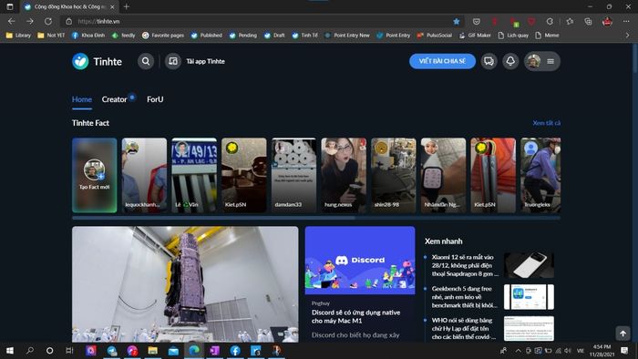Open the Library bookmarks folder
This screenshot has height=359, width=638.
18,36
